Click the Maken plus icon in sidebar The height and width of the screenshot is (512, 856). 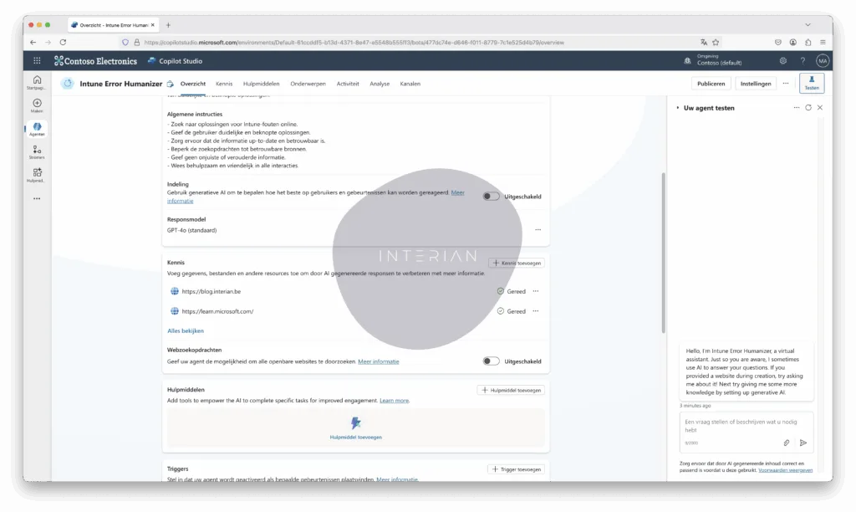37,103
